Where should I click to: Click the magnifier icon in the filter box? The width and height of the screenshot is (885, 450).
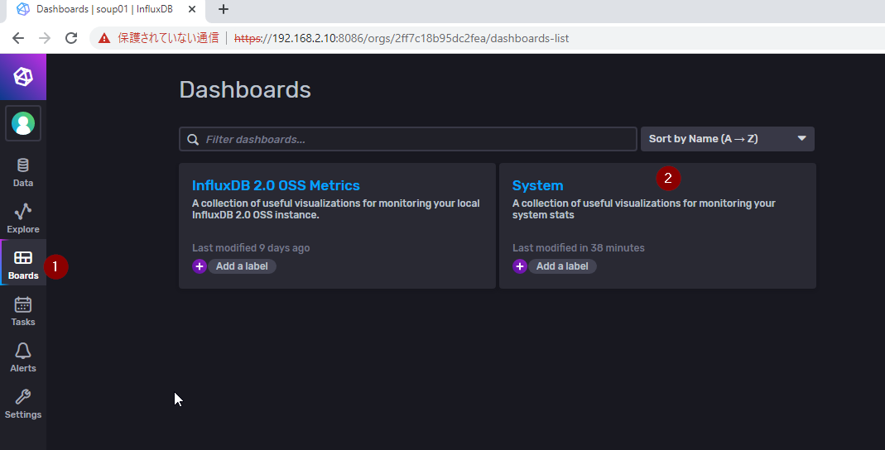tap(193, 139)
